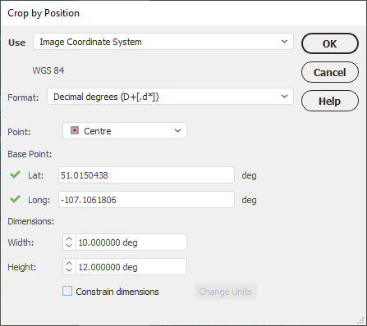
Task: Click the Lat input field
Action: (146, 175)
